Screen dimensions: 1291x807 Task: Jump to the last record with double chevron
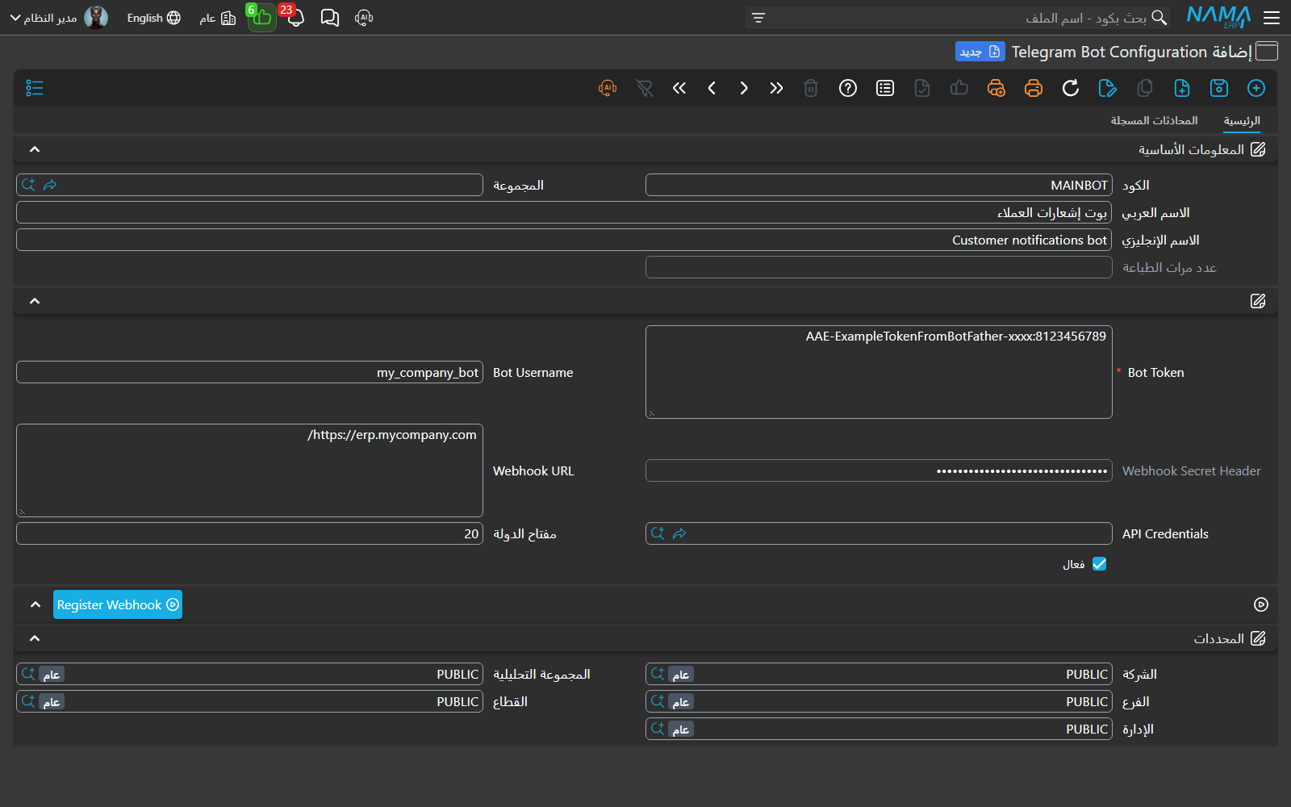click(x=776, y=88)
